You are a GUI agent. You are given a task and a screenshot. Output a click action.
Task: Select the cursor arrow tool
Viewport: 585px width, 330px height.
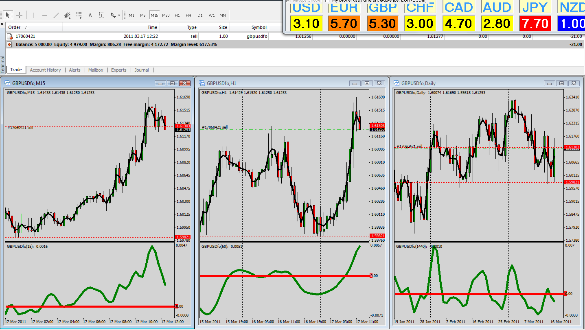(7, 15)
